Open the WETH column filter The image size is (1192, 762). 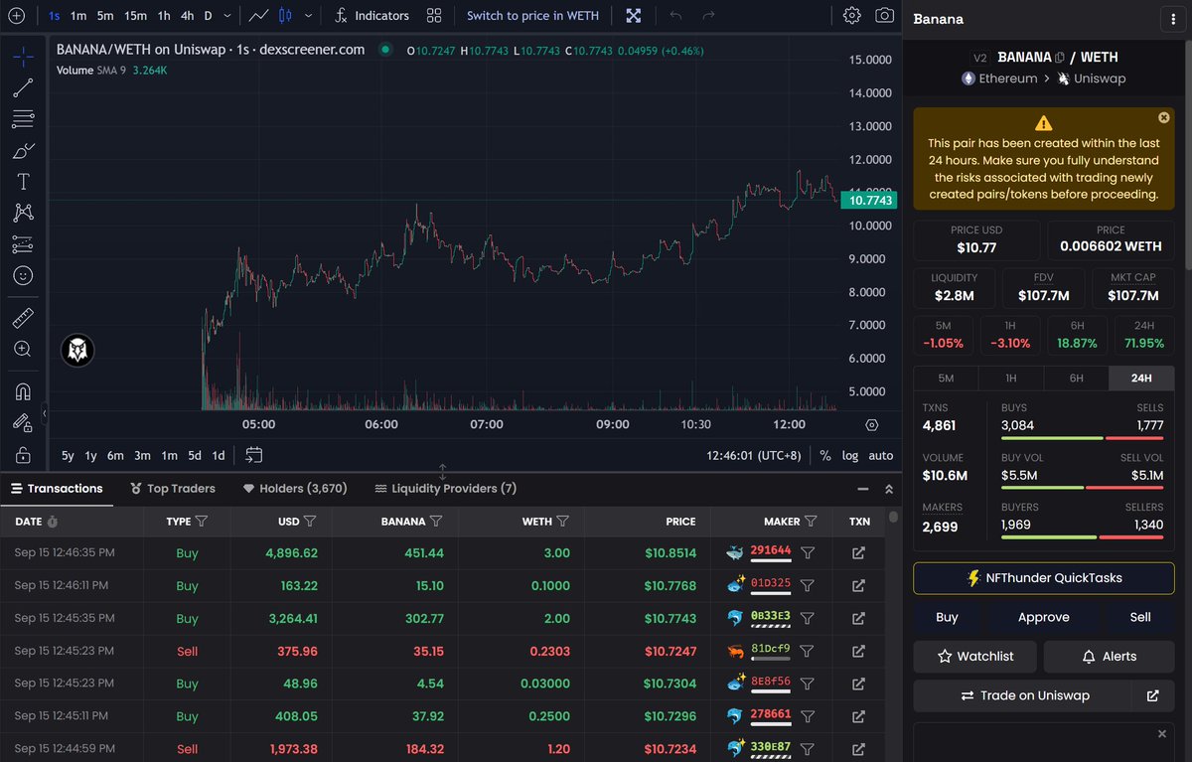pyautogui.click(x=563, y=521)
